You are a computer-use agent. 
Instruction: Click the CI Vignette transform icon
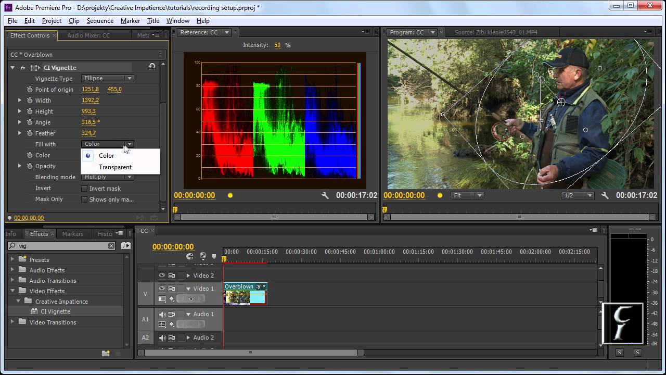[x=35, y=68]
